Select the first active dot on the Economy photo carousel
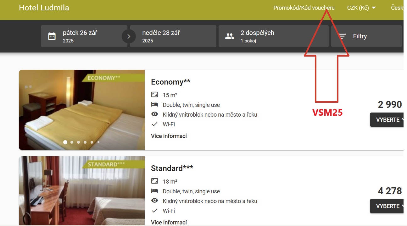Screen dimensions: 407x226 point(65,142)
